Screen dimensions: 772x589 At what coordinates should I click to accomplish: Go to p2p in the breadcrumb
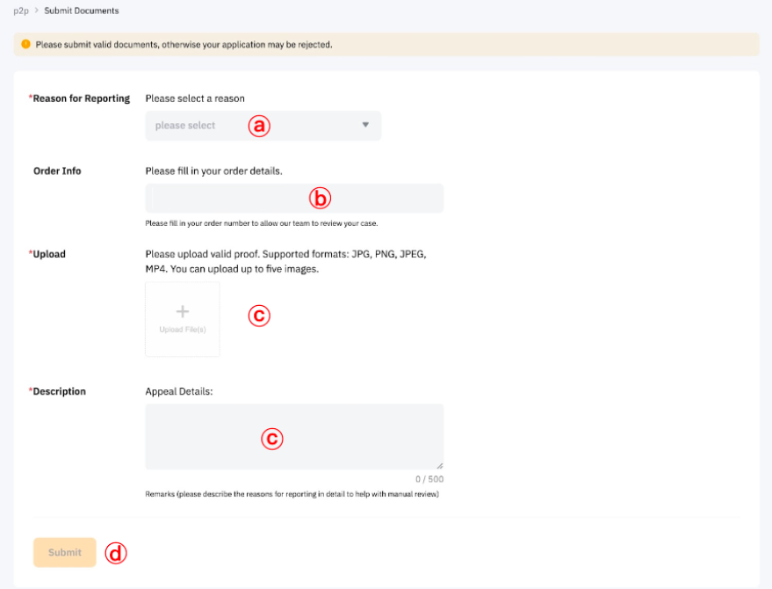(19, 11)
